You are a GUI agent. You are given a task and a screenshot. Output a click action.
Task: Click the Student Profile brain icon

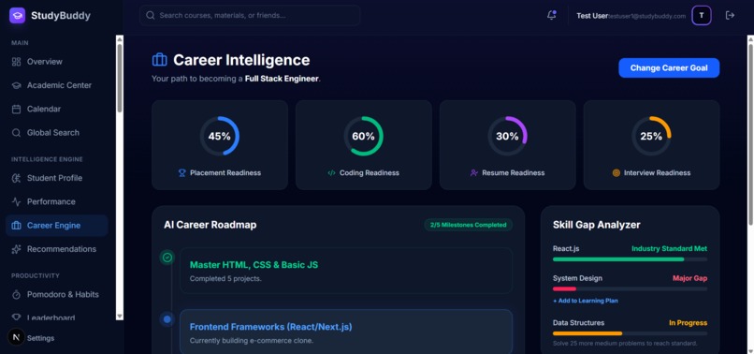[16, 178]
